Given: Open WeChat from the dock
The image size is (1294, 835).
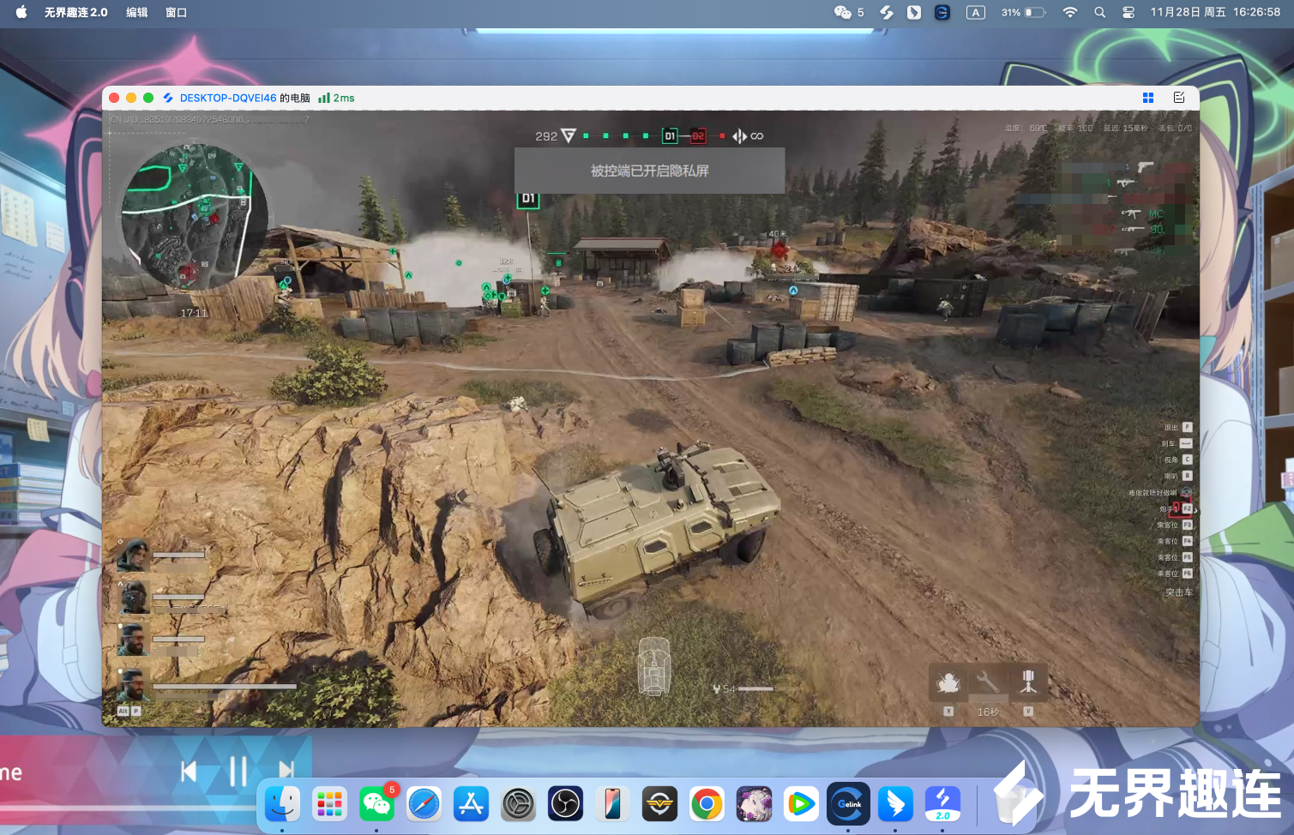Looking at the screenshot, I should [x=376, y=804].
